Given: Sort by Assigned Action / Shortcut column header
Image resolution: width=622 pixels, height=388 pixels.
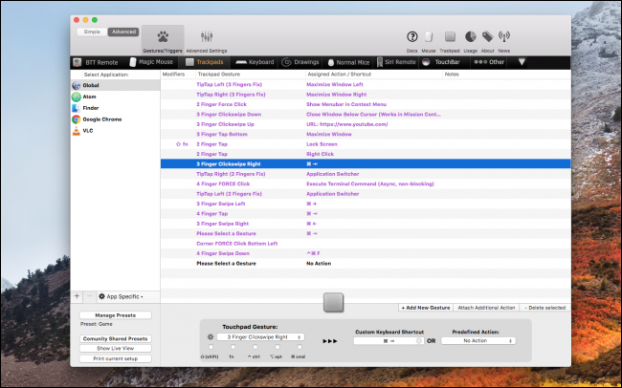Looking at the screenshot, I should coord(374,75).
